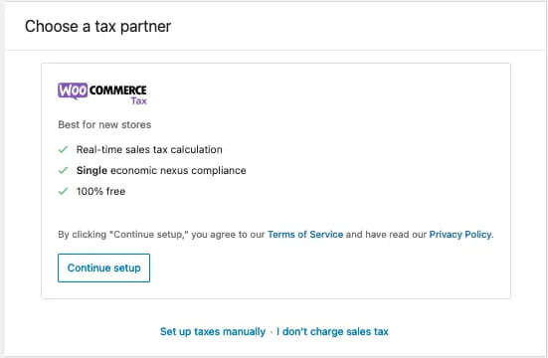Click checkmark next to 100% free
548x358 pixels.
pyautogui.click(x=63, y=191)
